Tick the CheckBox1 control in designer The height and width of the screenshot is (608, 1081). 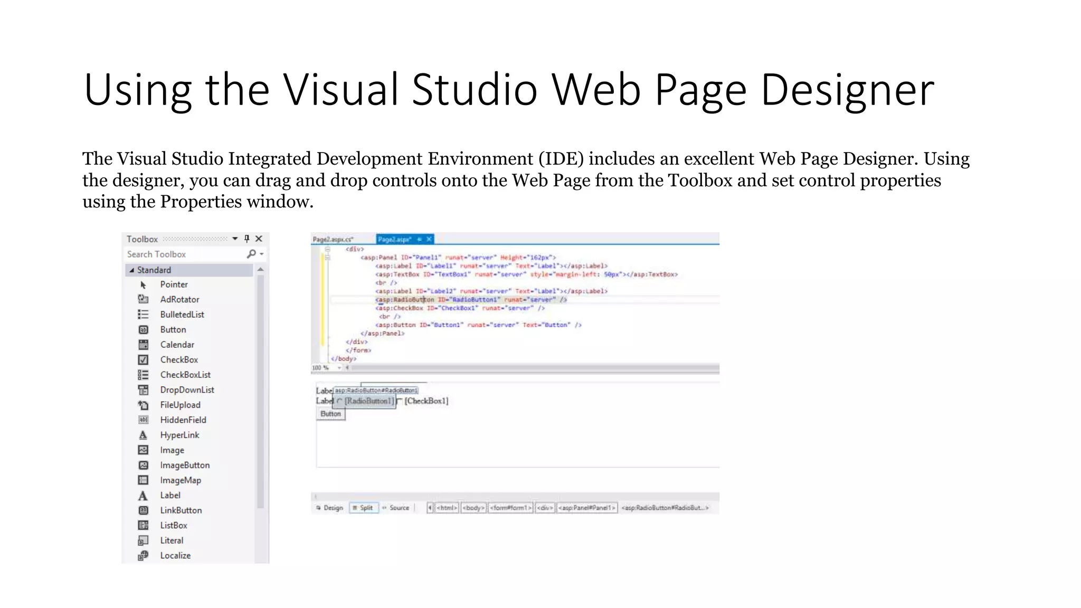pyautogui.click(x=400, y=401)
